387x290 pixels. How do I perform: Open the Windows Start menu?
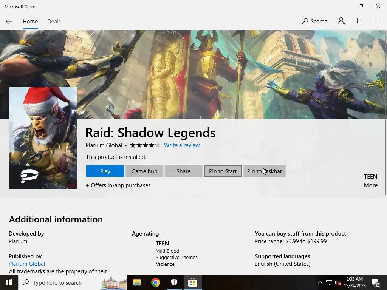click(x=9, y=282)
